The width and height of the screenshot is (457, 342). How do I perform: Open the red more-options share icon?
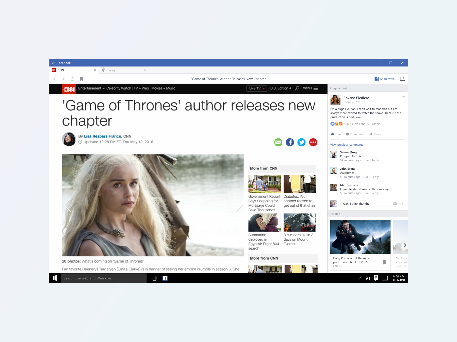(x=313, y=142)
